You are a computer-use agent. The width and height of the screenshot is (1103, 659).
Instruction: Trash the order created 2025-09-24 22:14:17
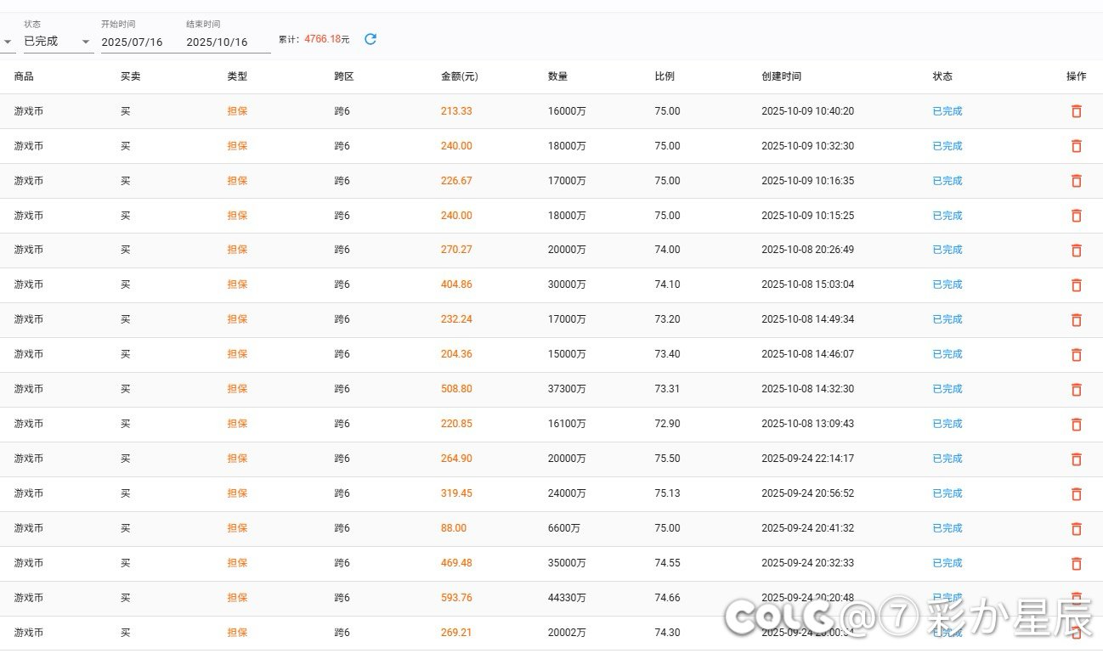point(1076,459)
